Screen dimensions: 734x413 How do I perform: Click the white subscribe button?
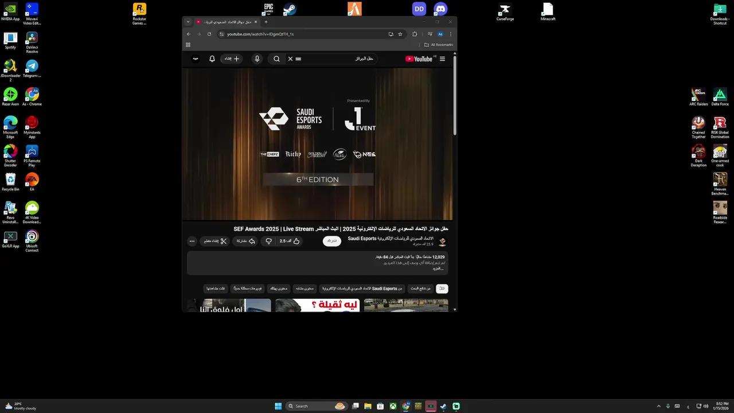coord(332,241)
